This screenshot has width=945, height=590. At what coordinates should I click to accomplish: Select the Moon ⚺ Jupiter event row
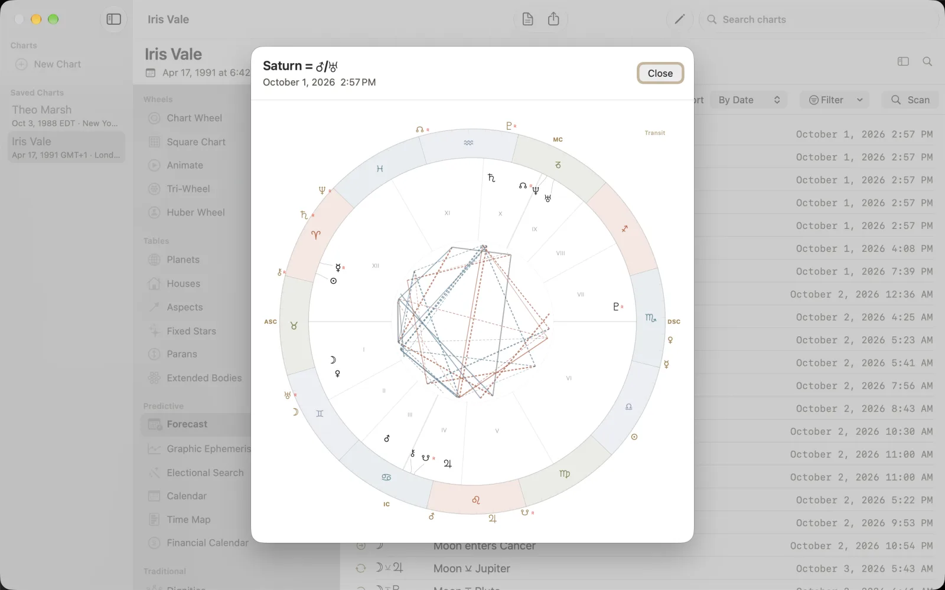642,569
